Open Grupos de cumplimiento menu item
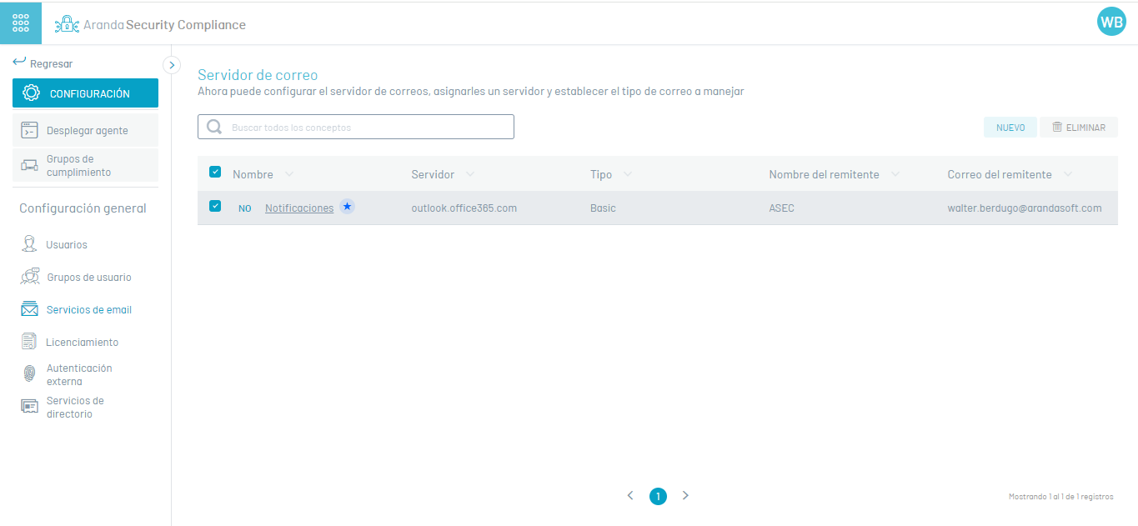Screen dimensions: 1138x526 85,165
